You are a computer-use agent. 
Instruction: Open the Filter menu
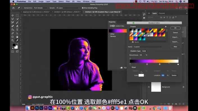pos(68,1)
